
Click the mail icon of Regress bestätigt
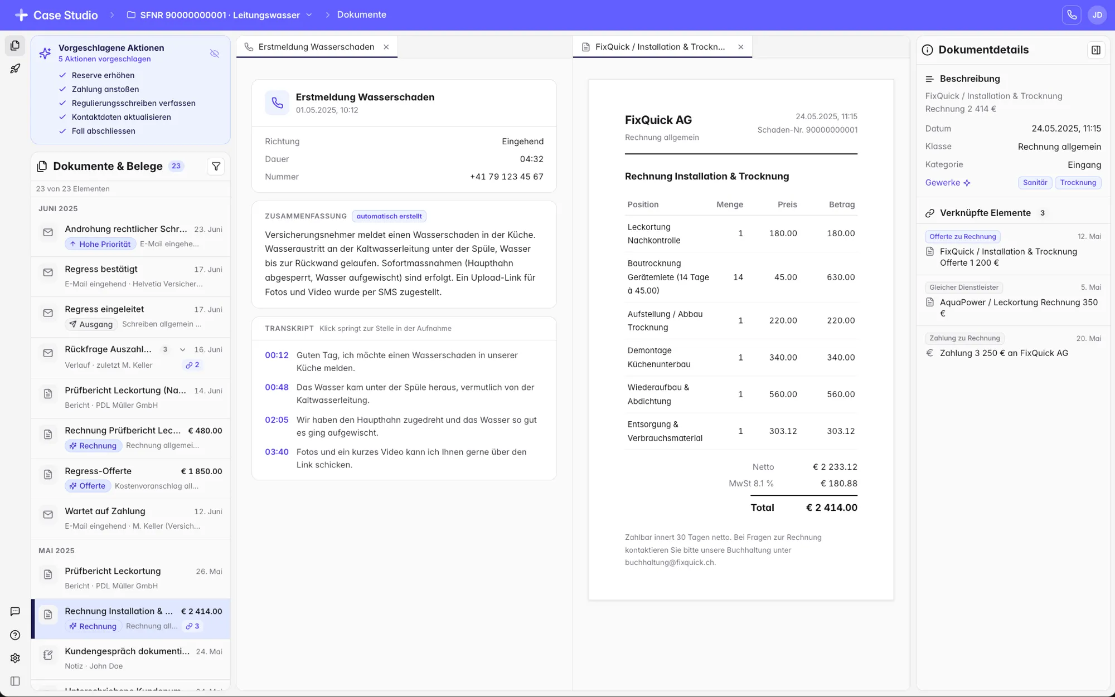point(48,272)
